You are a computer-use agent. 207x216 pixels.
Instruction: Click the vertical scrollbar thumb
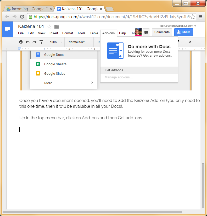203,186
